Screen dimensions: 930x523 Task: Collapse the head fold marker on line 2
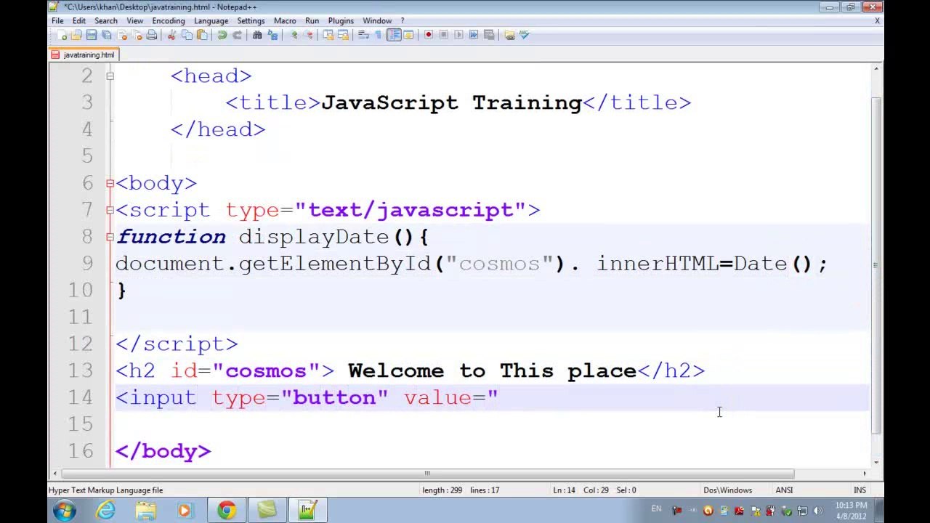(x=110, y=76)
